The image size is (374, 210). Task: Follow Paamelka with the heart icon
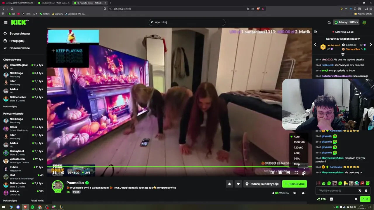pos(238,184)
